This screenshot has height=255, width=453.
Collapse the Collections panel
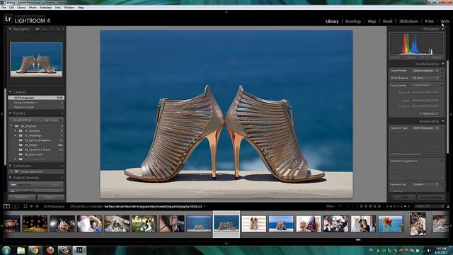coord(10,166)
